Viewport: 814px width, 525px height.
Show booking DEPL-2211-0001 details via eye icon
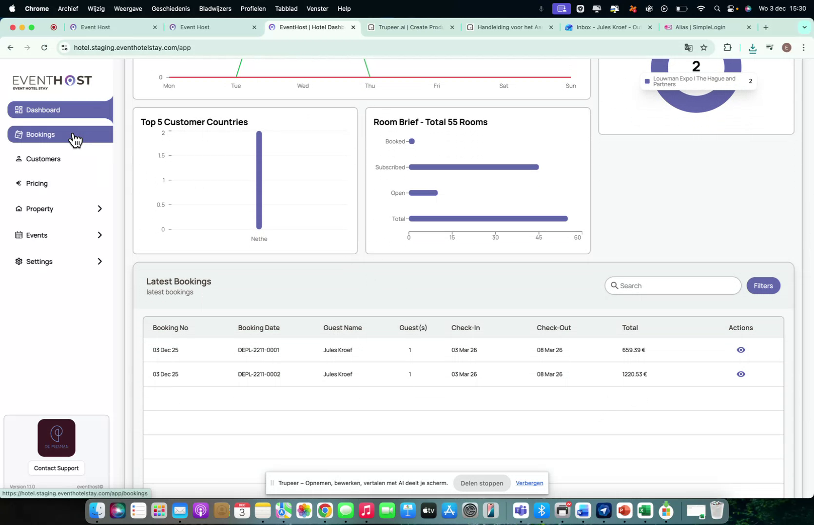(741, 350)
